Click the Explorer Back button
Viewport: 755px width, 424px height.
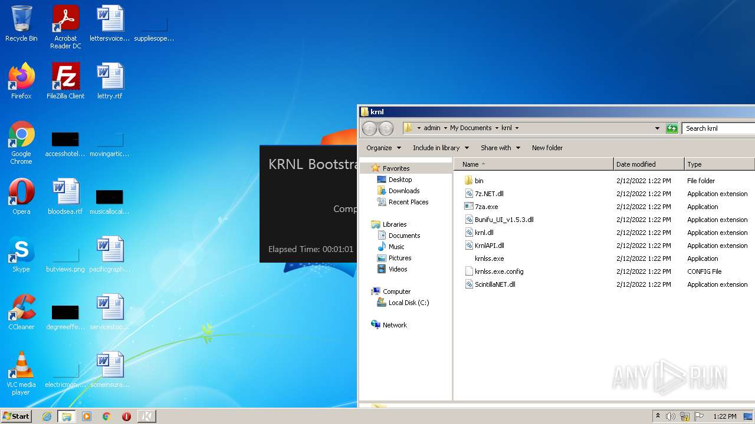369,128
